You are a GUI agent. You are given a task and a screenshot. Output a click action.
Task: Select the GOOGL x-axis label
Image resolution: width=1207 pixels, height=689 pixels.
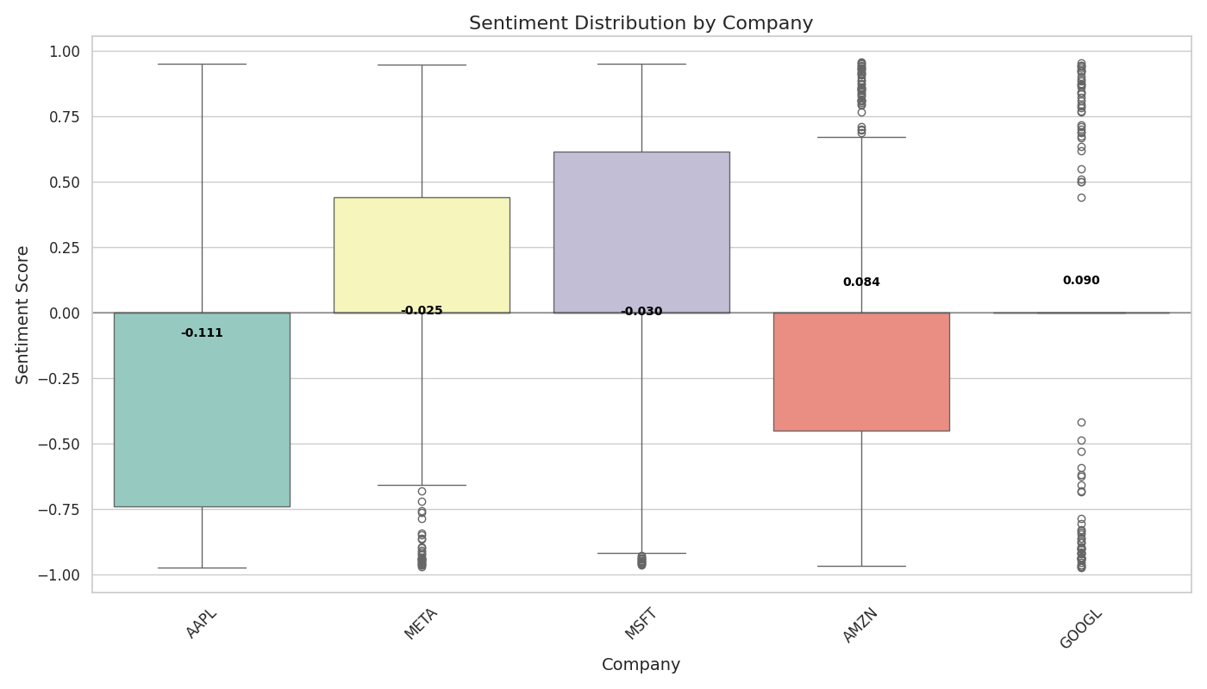(1080, 628)
